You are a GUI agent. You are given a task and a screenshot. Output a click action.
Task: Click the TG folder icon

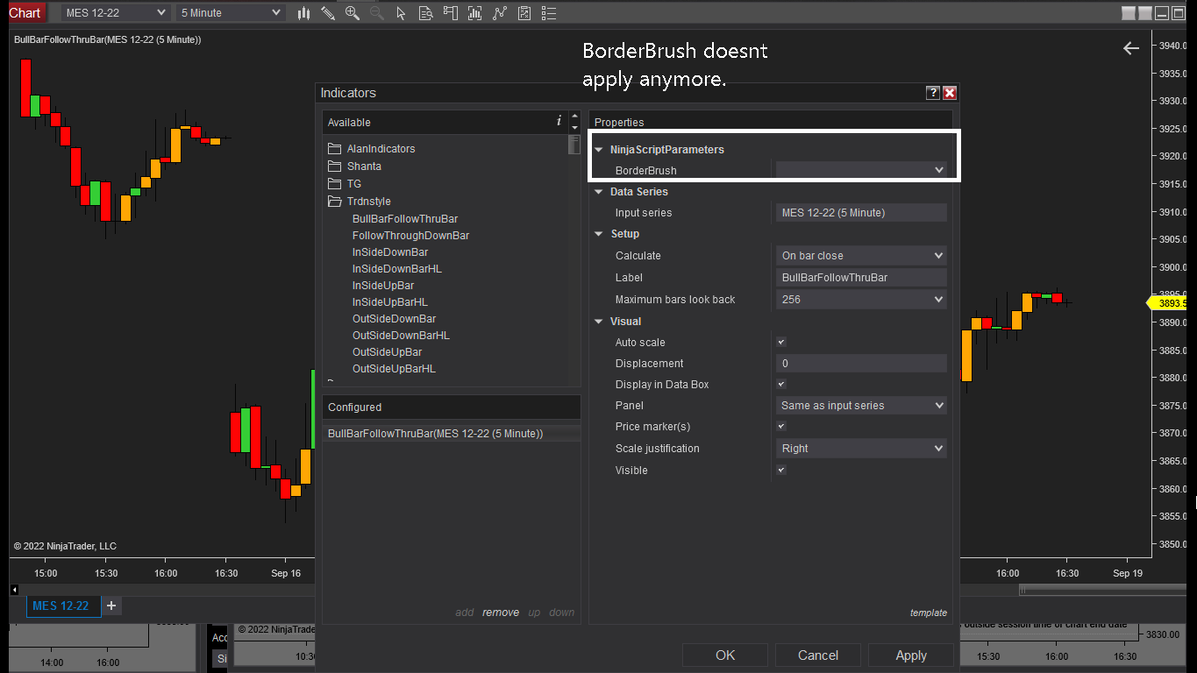tap(334, 183)
